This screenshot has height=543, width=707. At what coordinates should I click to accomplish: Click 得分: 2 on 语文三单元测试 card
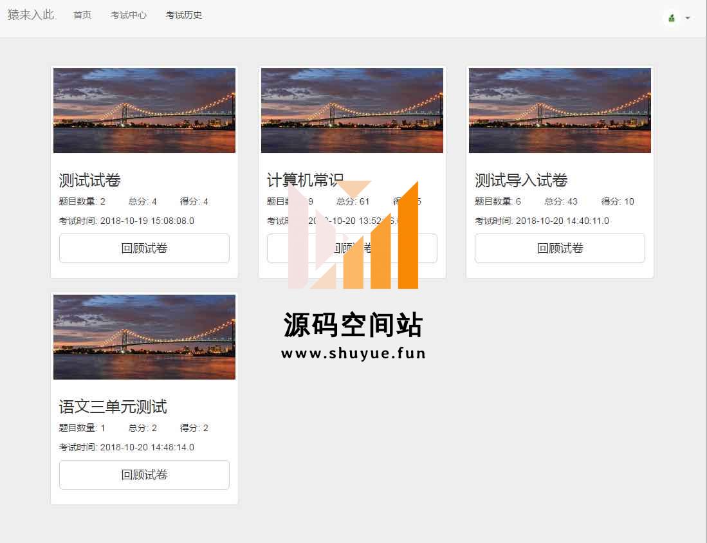194,428
